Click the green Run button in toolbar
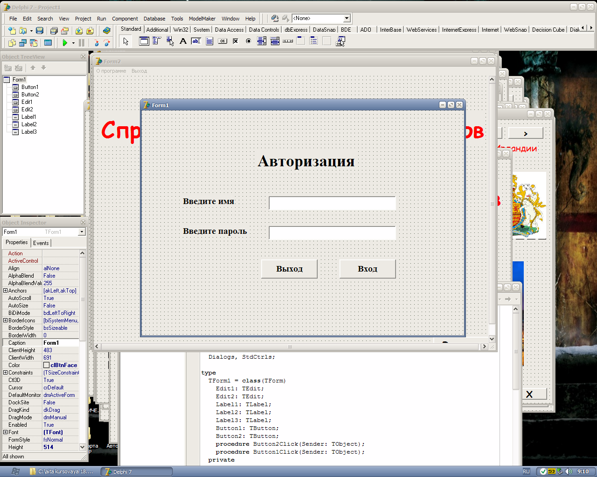 coord(65,43)
